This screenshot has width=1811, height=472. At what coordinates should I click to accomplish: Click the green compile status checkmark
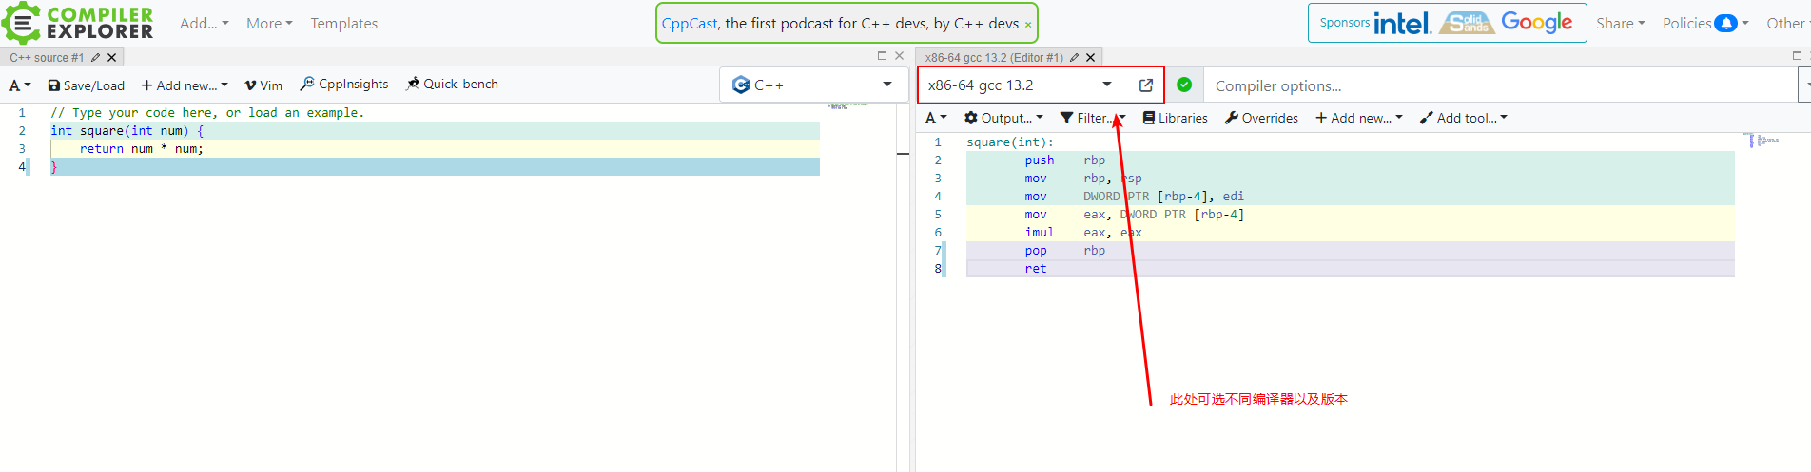[1184, 85]
